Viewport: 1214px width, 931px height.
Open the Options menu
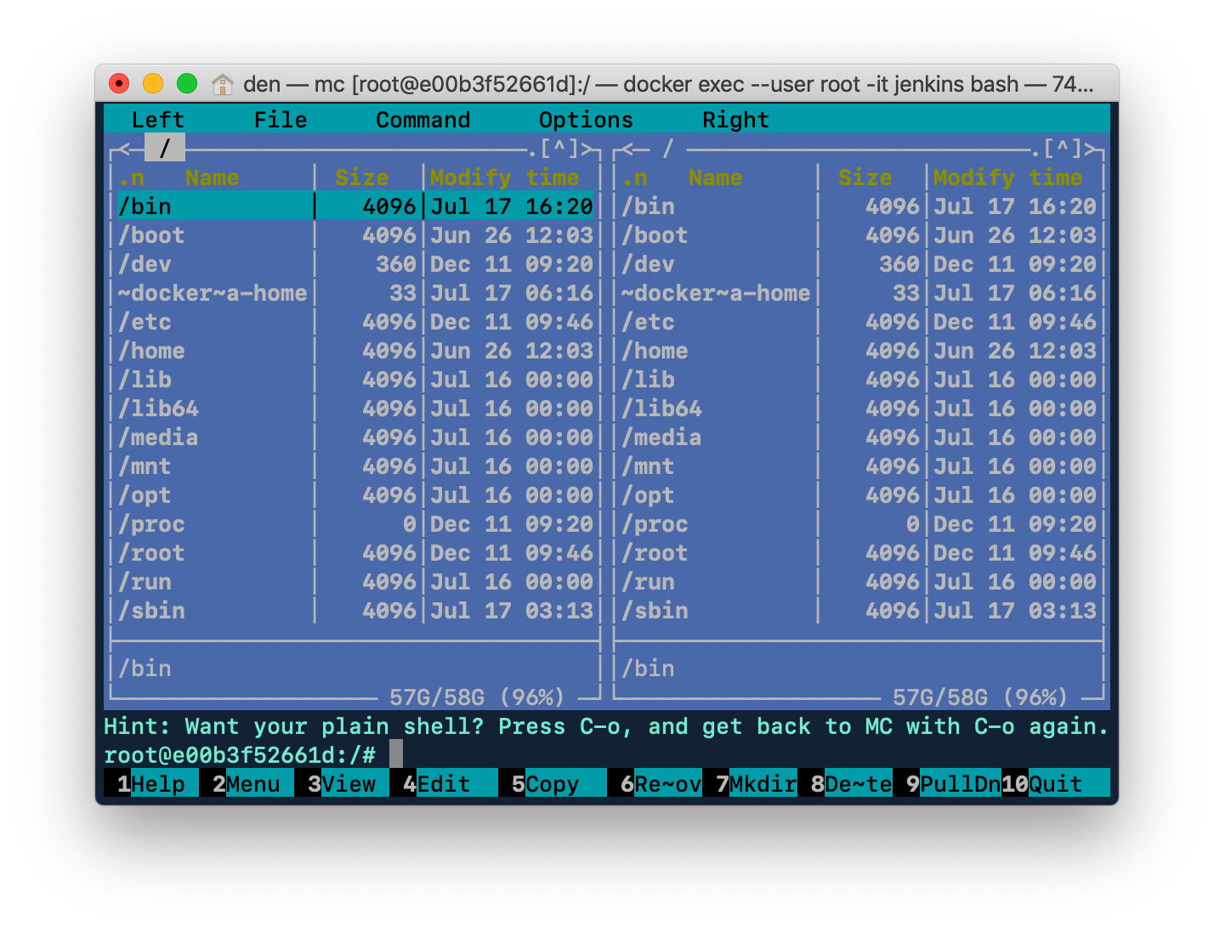coord(586,119)
